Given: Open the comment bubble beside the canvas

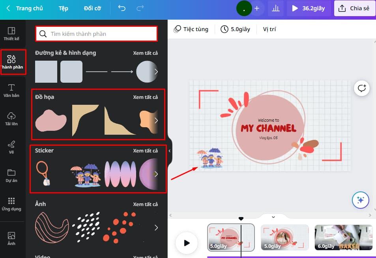Looking at the screenshot, I should point(361,88).
